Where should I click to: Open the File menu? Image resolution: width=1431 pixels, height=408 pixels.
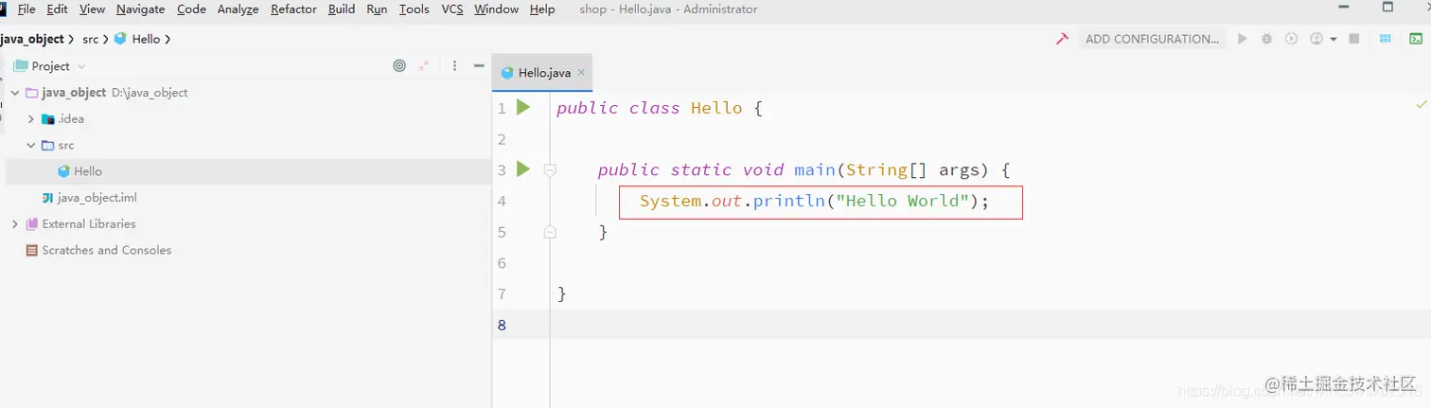click(26, 9)
